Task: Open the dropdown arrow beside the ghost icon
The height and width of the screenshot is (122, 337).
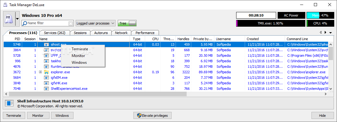Action: point(18,19)
